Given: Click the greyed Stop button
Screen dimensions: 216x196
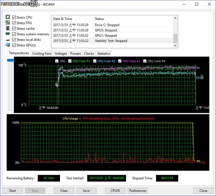Looking at the screenshot, I should click(x=35, y=191).
